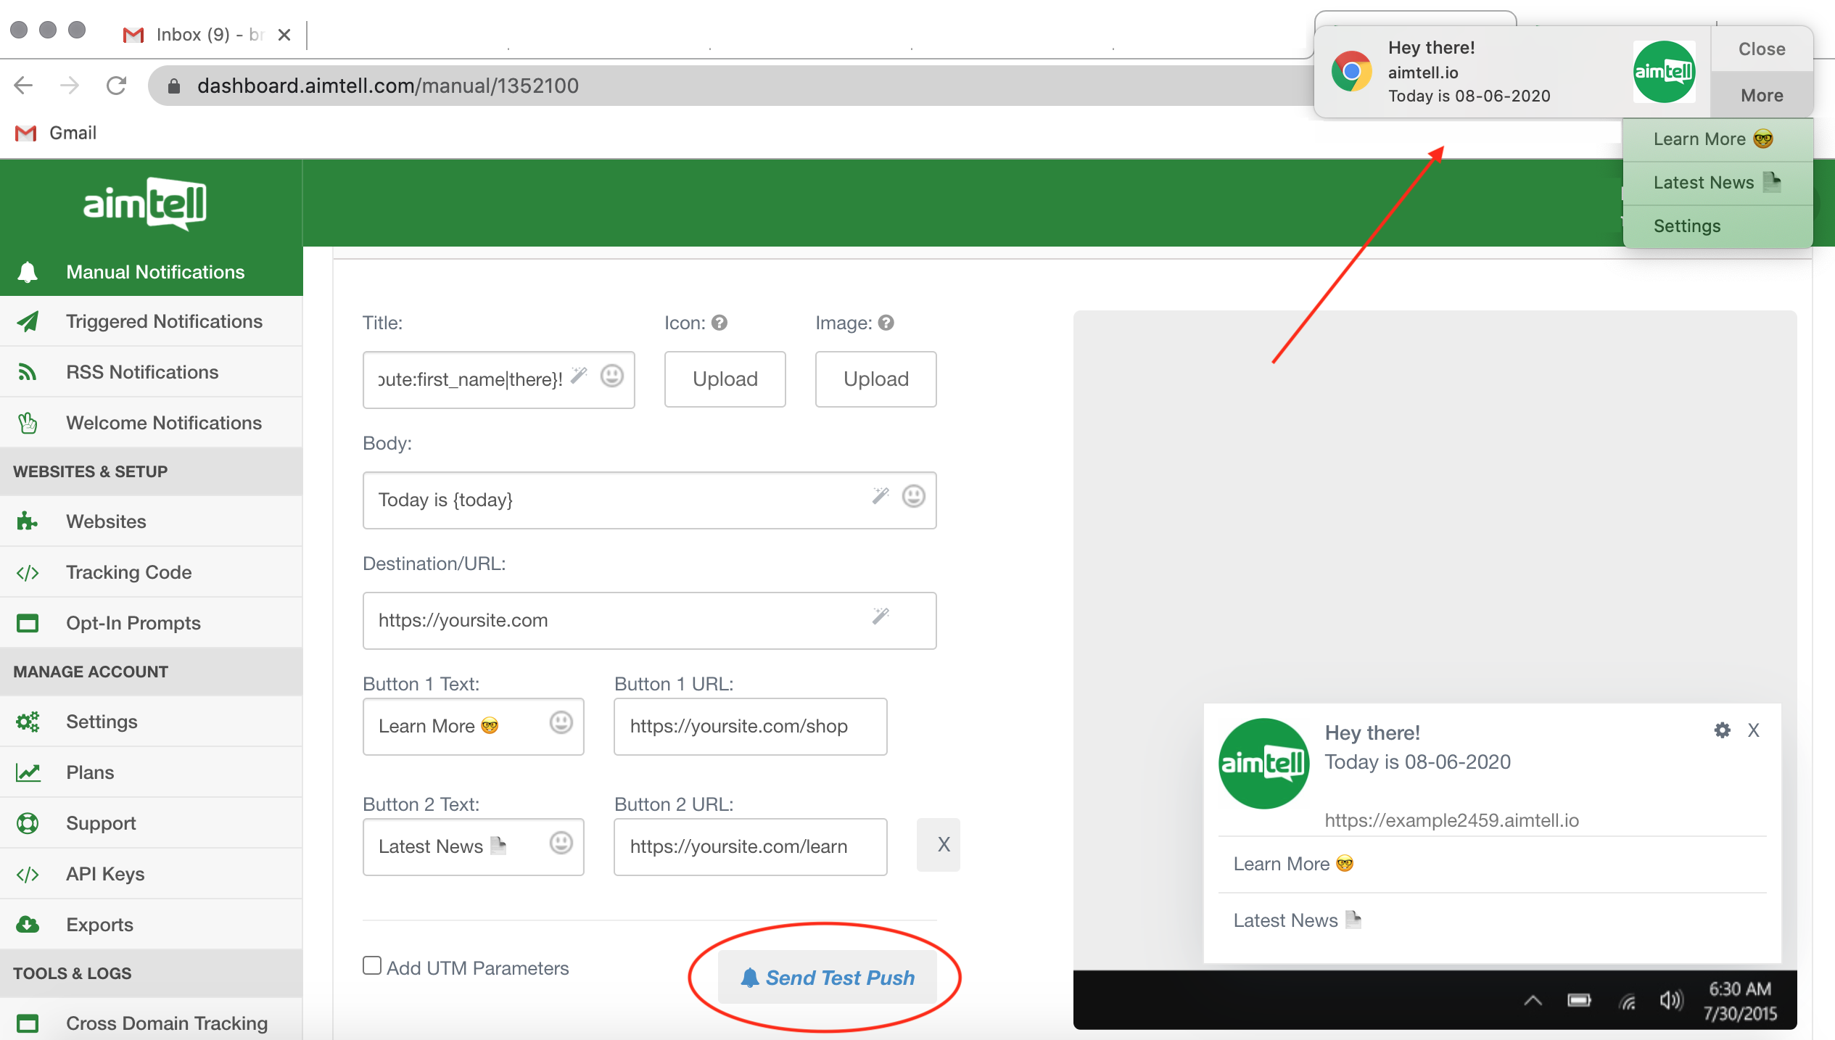
Task: Open emoji picker for Button 1 Text
Action: click(x=561, y=723)
